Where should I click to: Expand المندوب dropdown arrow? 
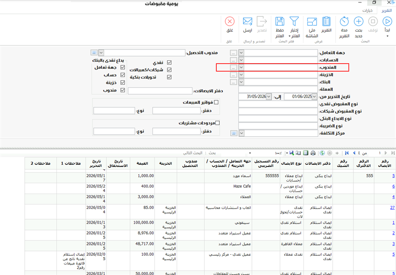(241, 68)
